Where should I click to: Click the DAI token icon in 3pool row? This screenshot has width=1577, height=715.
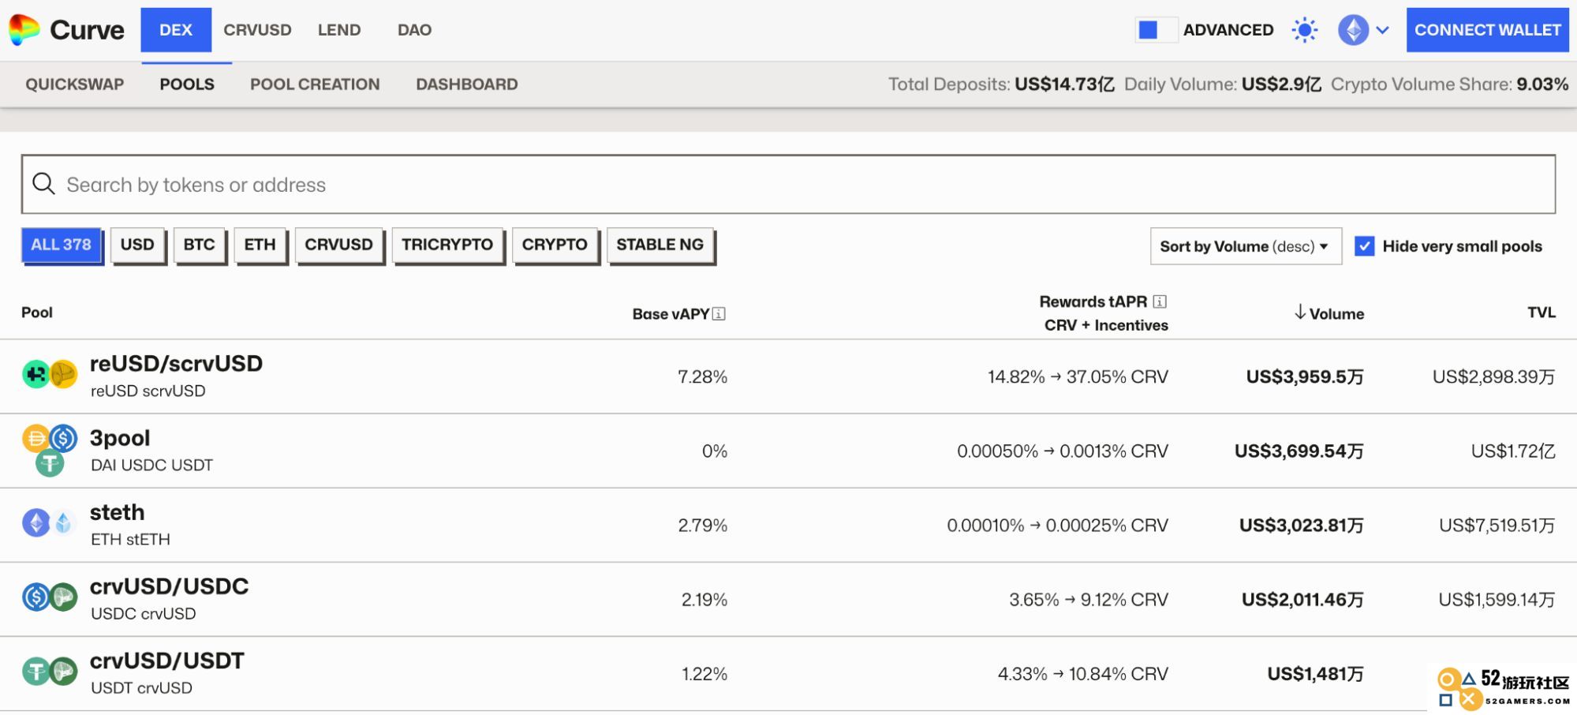tap(36, 438)
